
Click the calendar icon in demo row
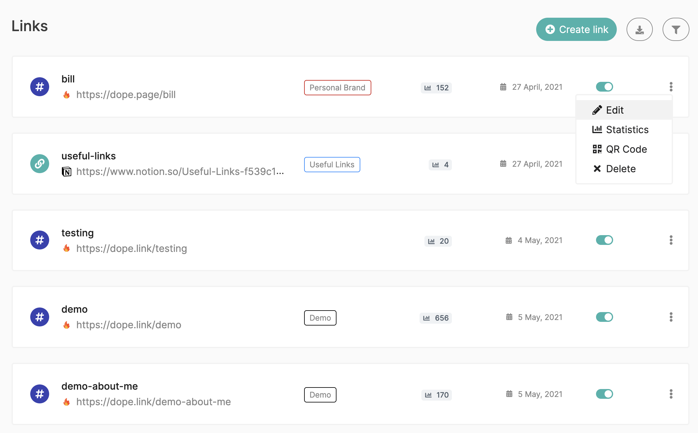(x=509, y=317)
